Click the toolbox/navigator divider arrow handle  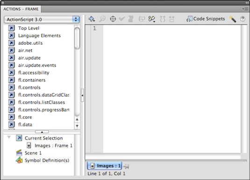pyautogui.click(x=42, y=132)
